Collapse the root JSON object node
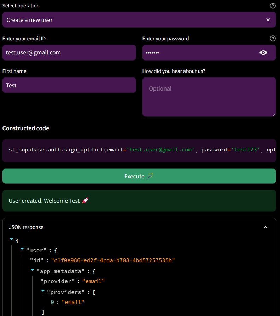This screenshot has height=316, width=280. coord(11,239)
